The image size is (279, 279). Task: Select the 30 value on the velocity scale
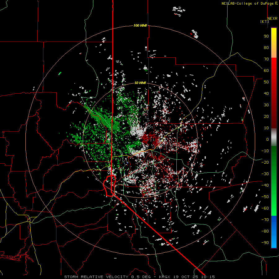coord(266,105)
